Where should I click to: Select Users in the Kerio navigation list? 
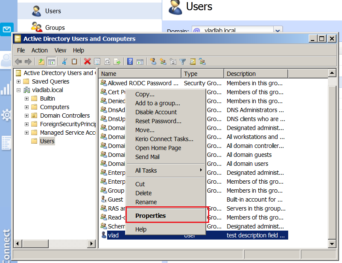90,11
